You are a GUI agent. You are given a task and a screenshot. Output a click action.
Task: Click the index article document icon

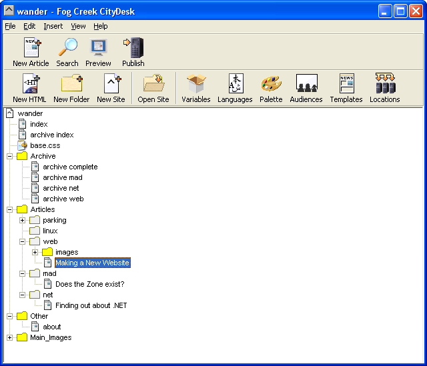(22, 124)
